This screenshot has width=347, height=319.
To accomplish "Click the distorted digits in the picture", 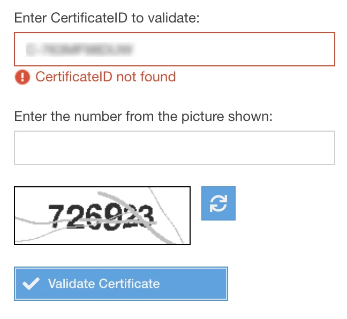I will 102,215.
